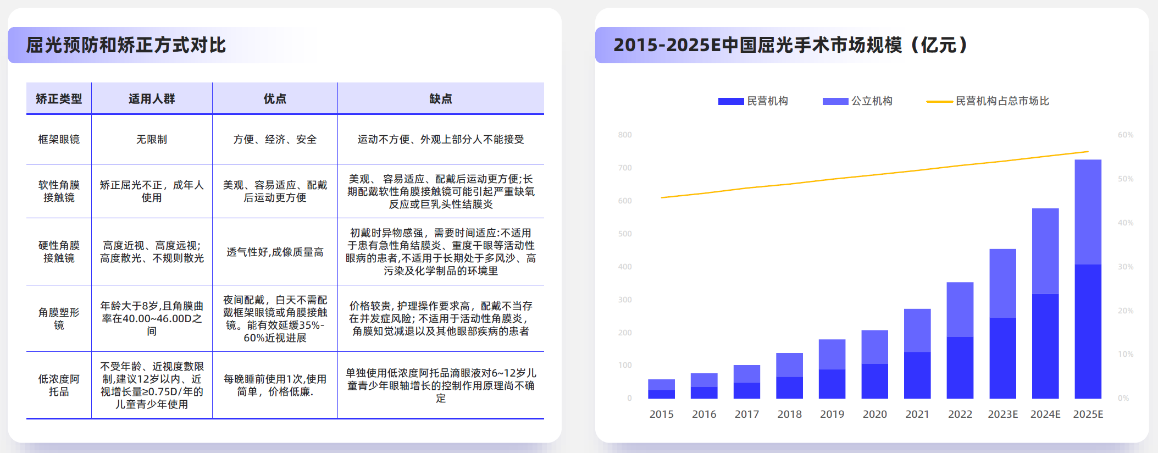Click the 2015 bar in the chart
This screenshot has height=453, width=1158.
click(661, 389)
